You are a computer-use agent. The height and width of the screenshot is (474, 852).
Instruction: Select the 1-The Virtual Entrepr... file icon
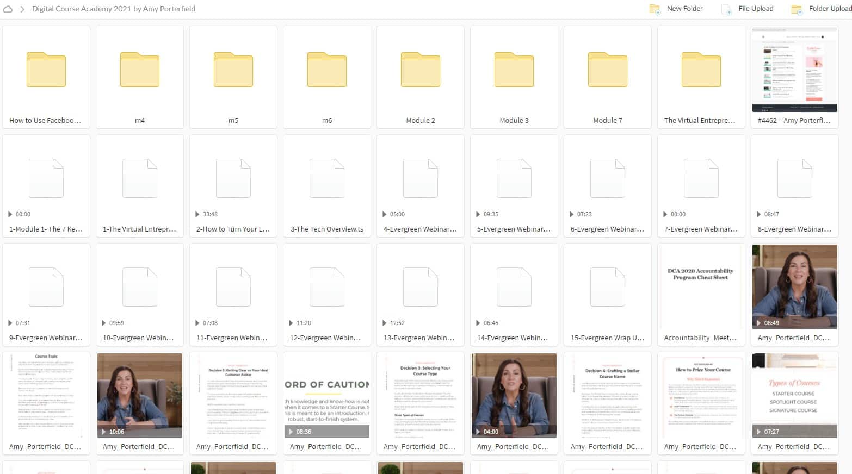[140, 178]
